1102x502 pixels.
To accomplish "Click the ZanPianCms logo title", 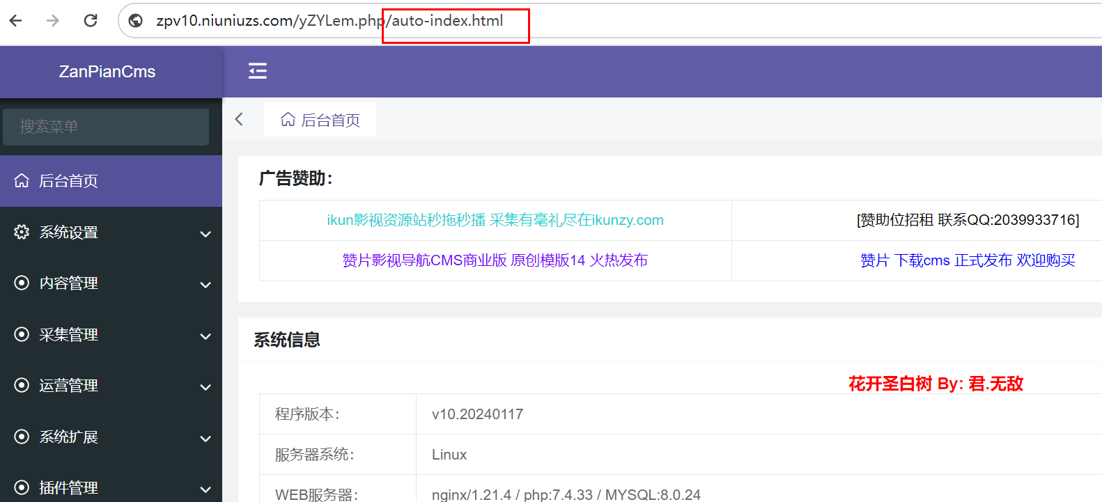I will (107, 72).
